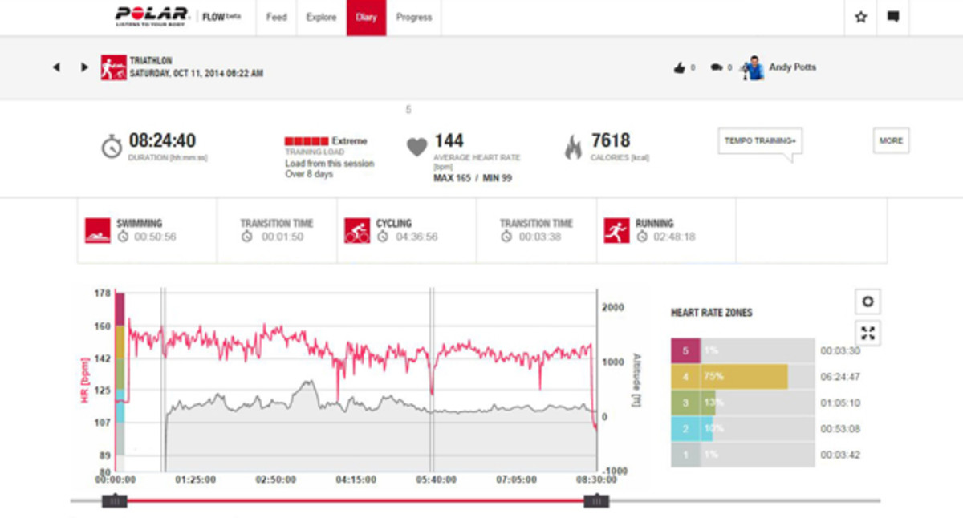Image resolution: width=963 pixels, height=518 pixels.
Task: Click the thumbs up like icon
Action: coord(680,68)
